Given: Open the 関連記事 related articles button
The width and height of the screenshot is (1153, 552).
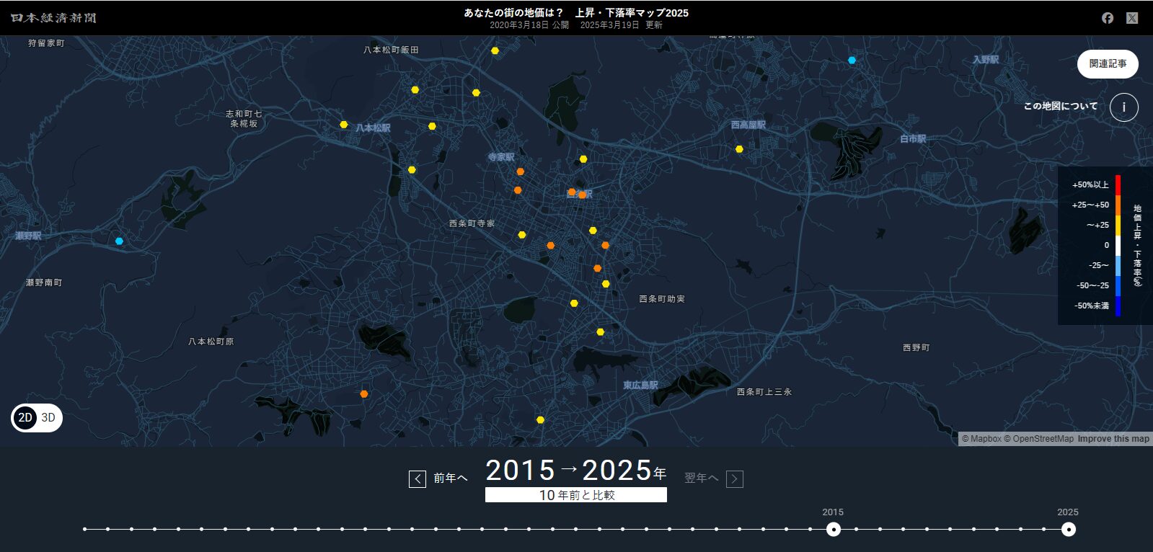Looking at the screenshot, I should click(x=1108, y=64).
